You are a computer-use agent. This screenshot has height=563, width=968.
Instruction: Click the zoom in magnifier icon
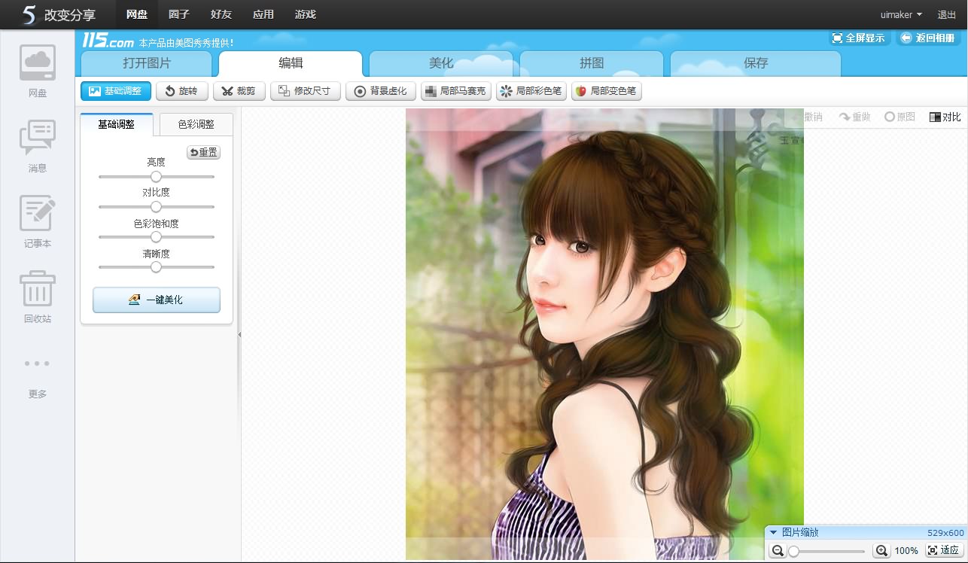[881, 551]
